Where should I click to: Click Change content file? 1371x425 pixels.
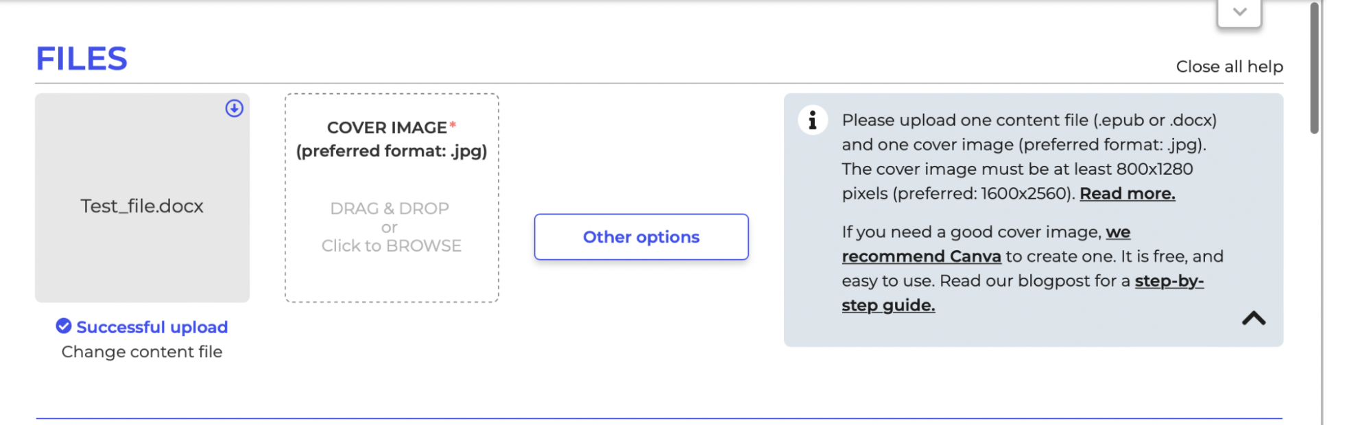point(141,352)
